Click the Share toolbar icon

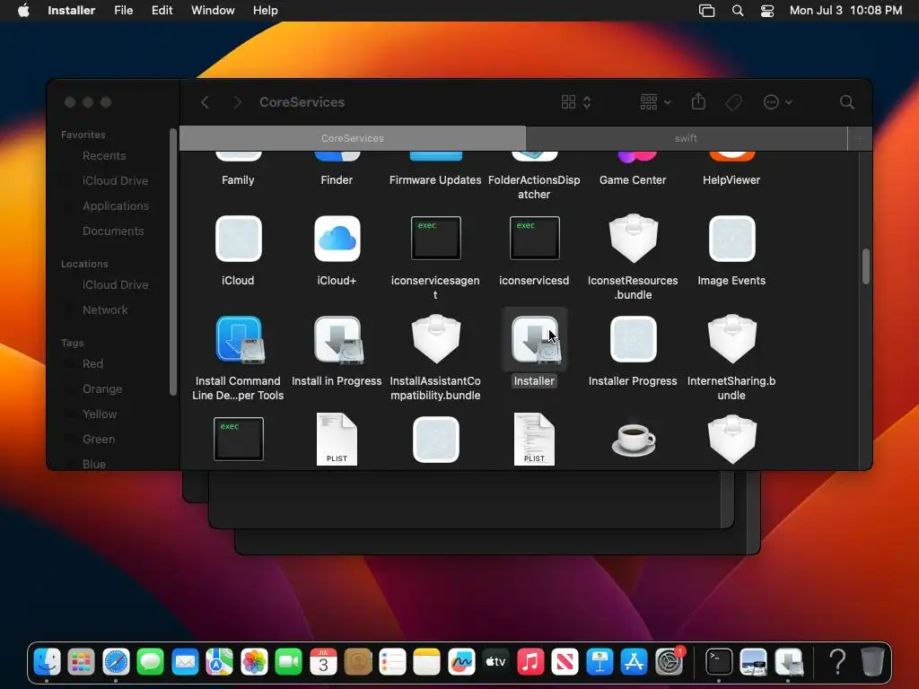click(x=698, y=102)
